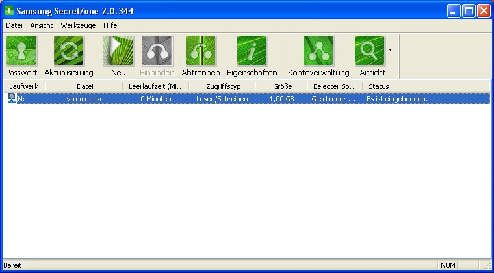This screenshot has height=273, width=494.
Task: Click the NUM indicator in status bar
Action: [448, 265]
